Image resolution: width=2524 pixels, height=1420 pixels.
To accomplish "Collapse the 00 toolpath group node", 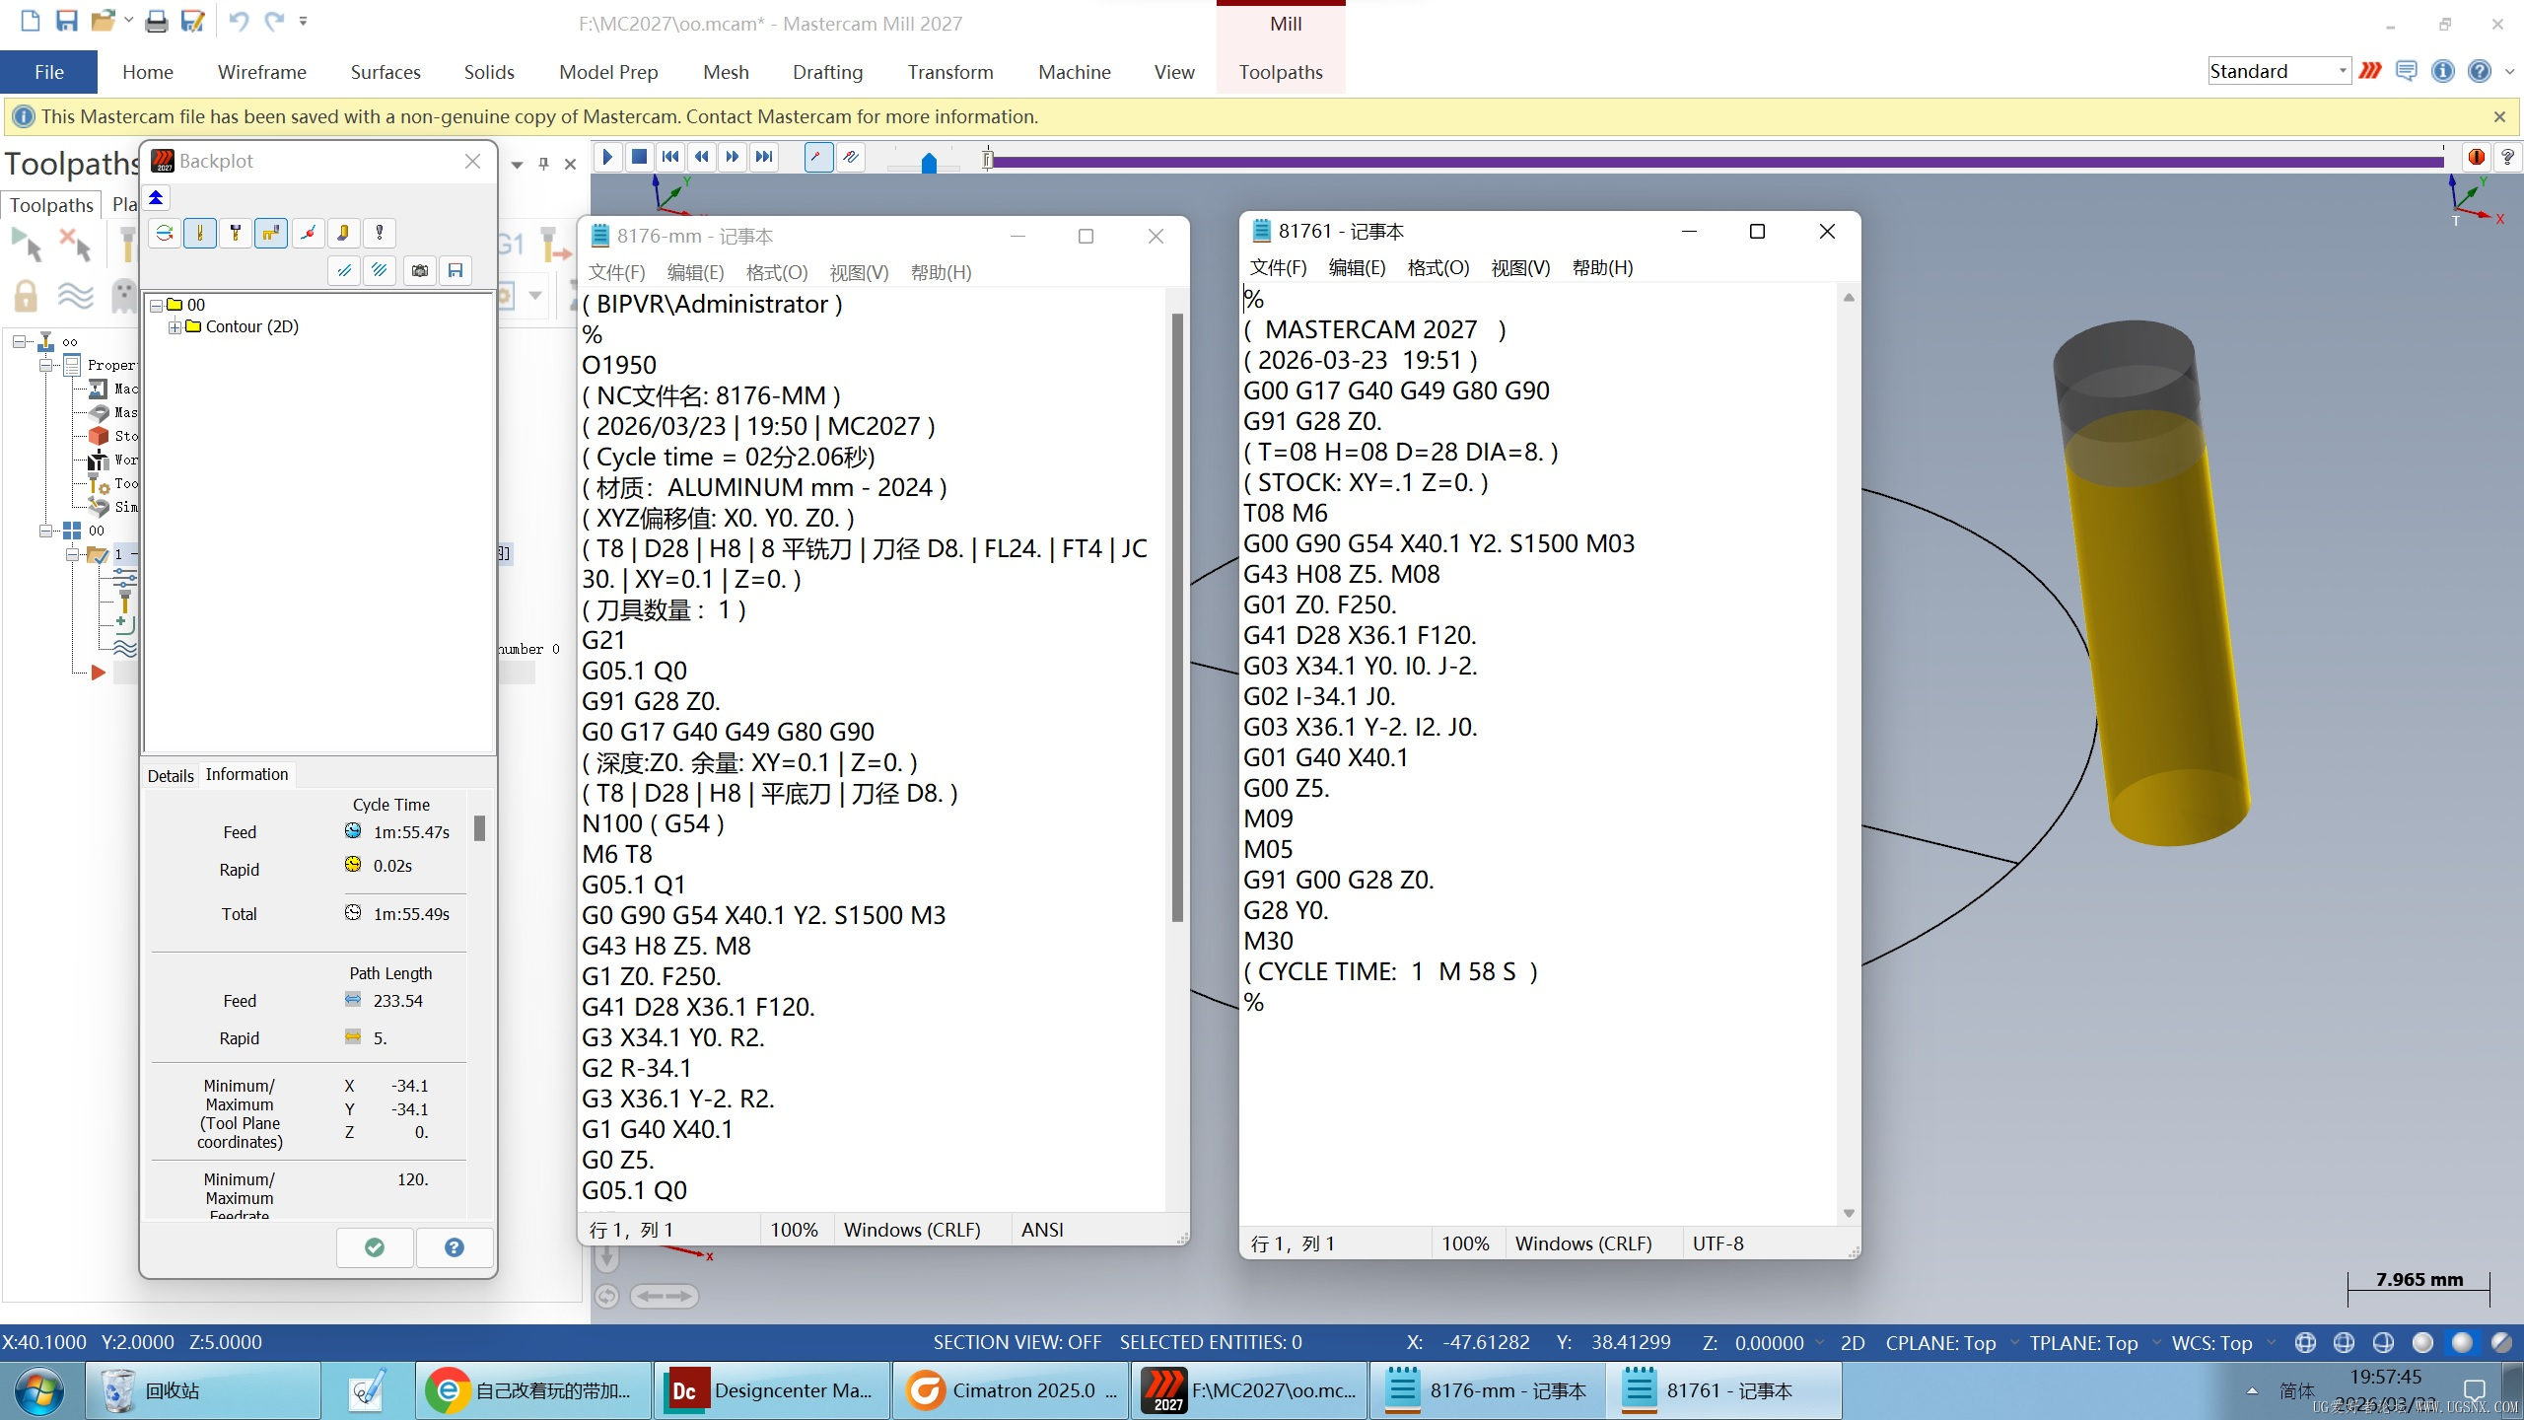I will 45,531.
